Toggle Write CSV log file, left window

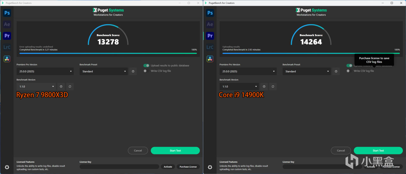point(146,71)
